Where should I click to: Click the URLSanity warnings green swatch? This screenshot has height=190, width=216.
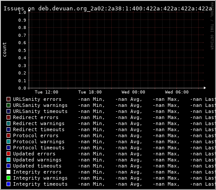point(8,105)
